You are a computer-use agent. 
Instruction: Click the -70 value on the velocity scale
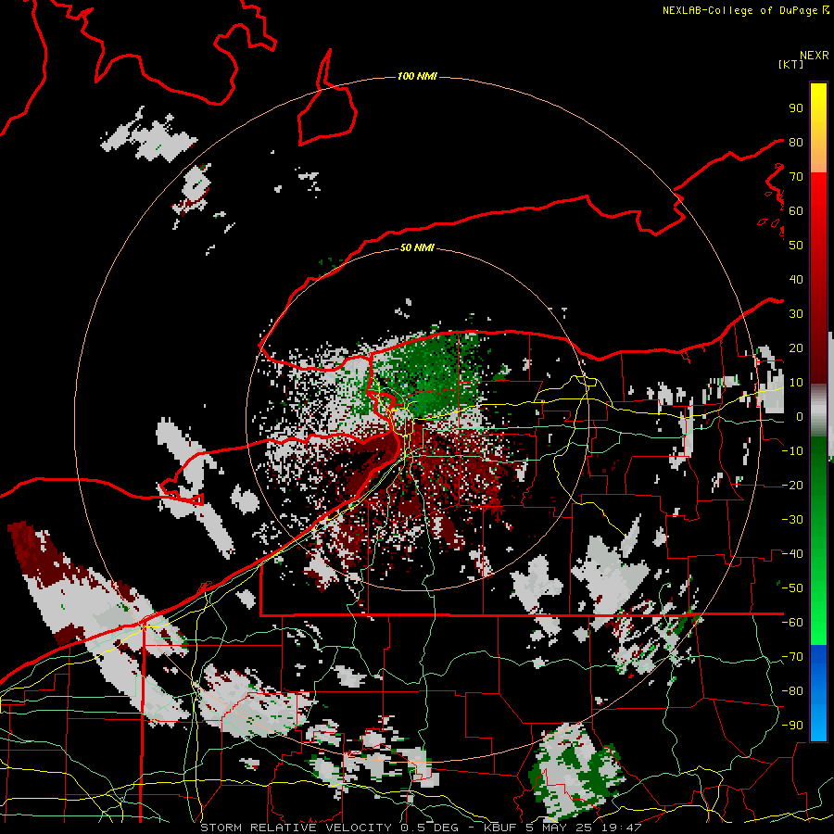(792, 657)
